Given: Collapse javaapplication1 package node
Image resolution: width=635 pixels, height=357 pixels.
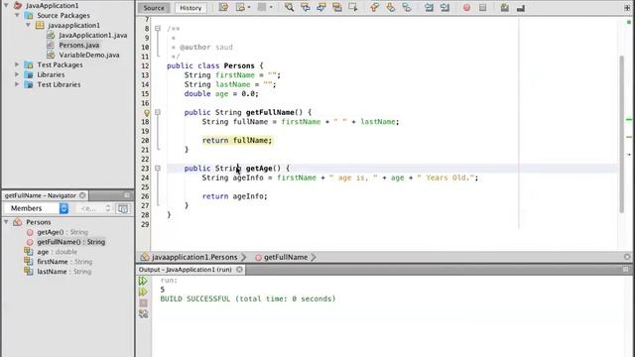Looking at the screenshot, I should 28,25.
